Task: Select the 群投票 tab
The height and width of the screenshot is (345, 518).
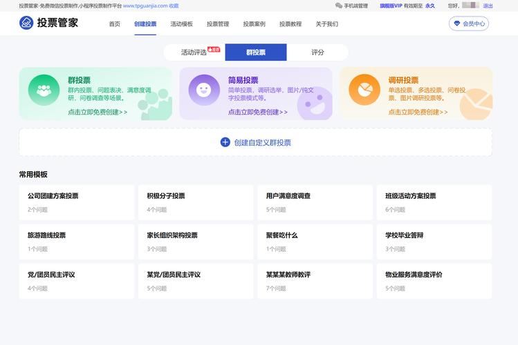Action: tap(255, 52)
